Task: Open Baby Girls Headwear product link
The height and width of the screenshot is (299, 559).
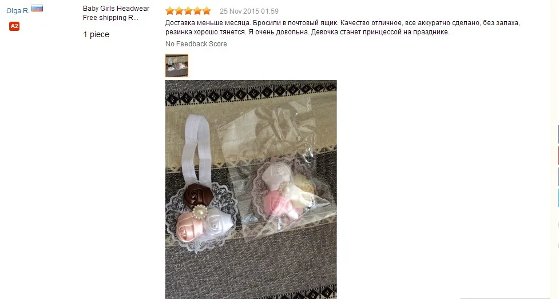Action: (116, 13)
